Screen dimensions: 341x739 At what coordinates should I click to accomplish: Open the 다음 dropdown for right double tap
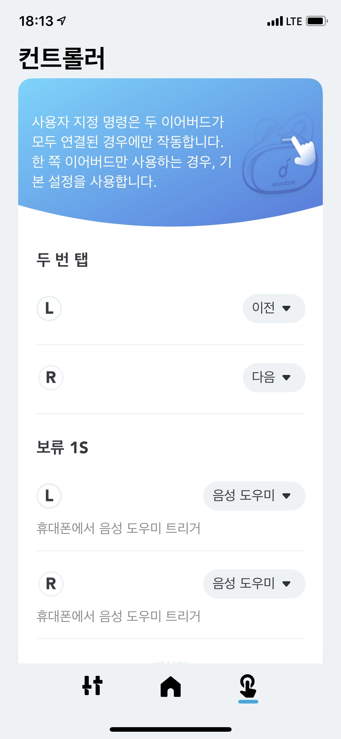(x=274, y=378)
